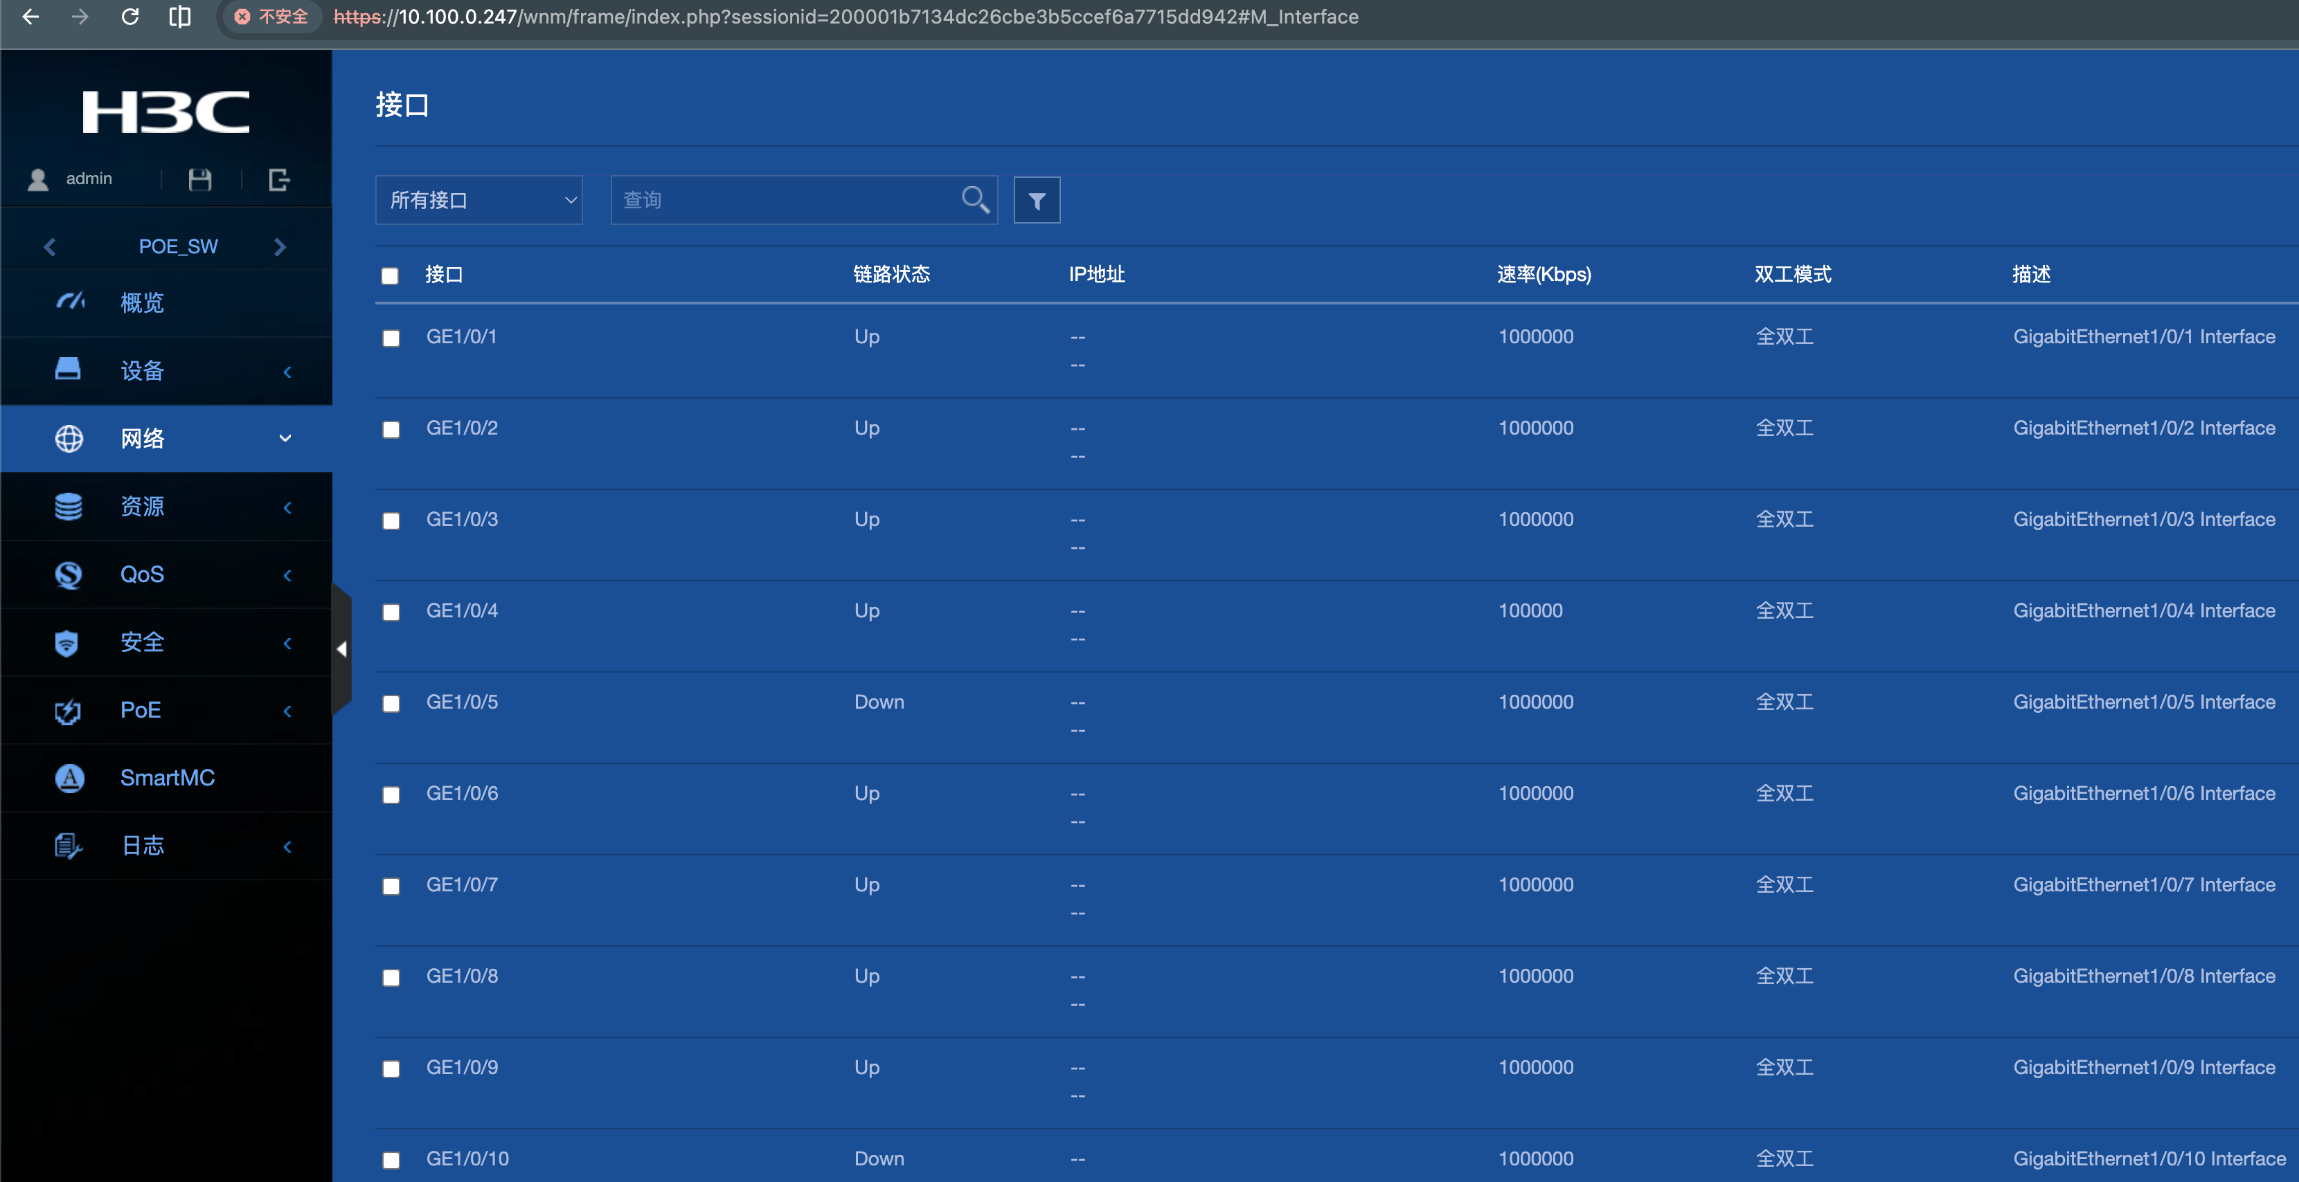
Task: Click the save configuration floppy disk icon
Action: (200, 179)
